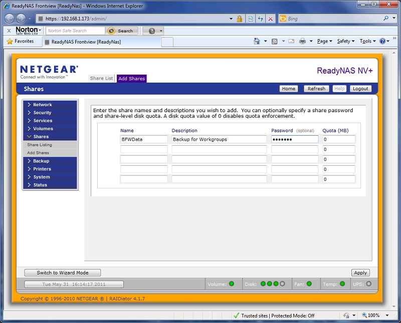This screenshot has height=323, width=401.
Task: Open the Tools menu
Action: [x=367, y=41]
